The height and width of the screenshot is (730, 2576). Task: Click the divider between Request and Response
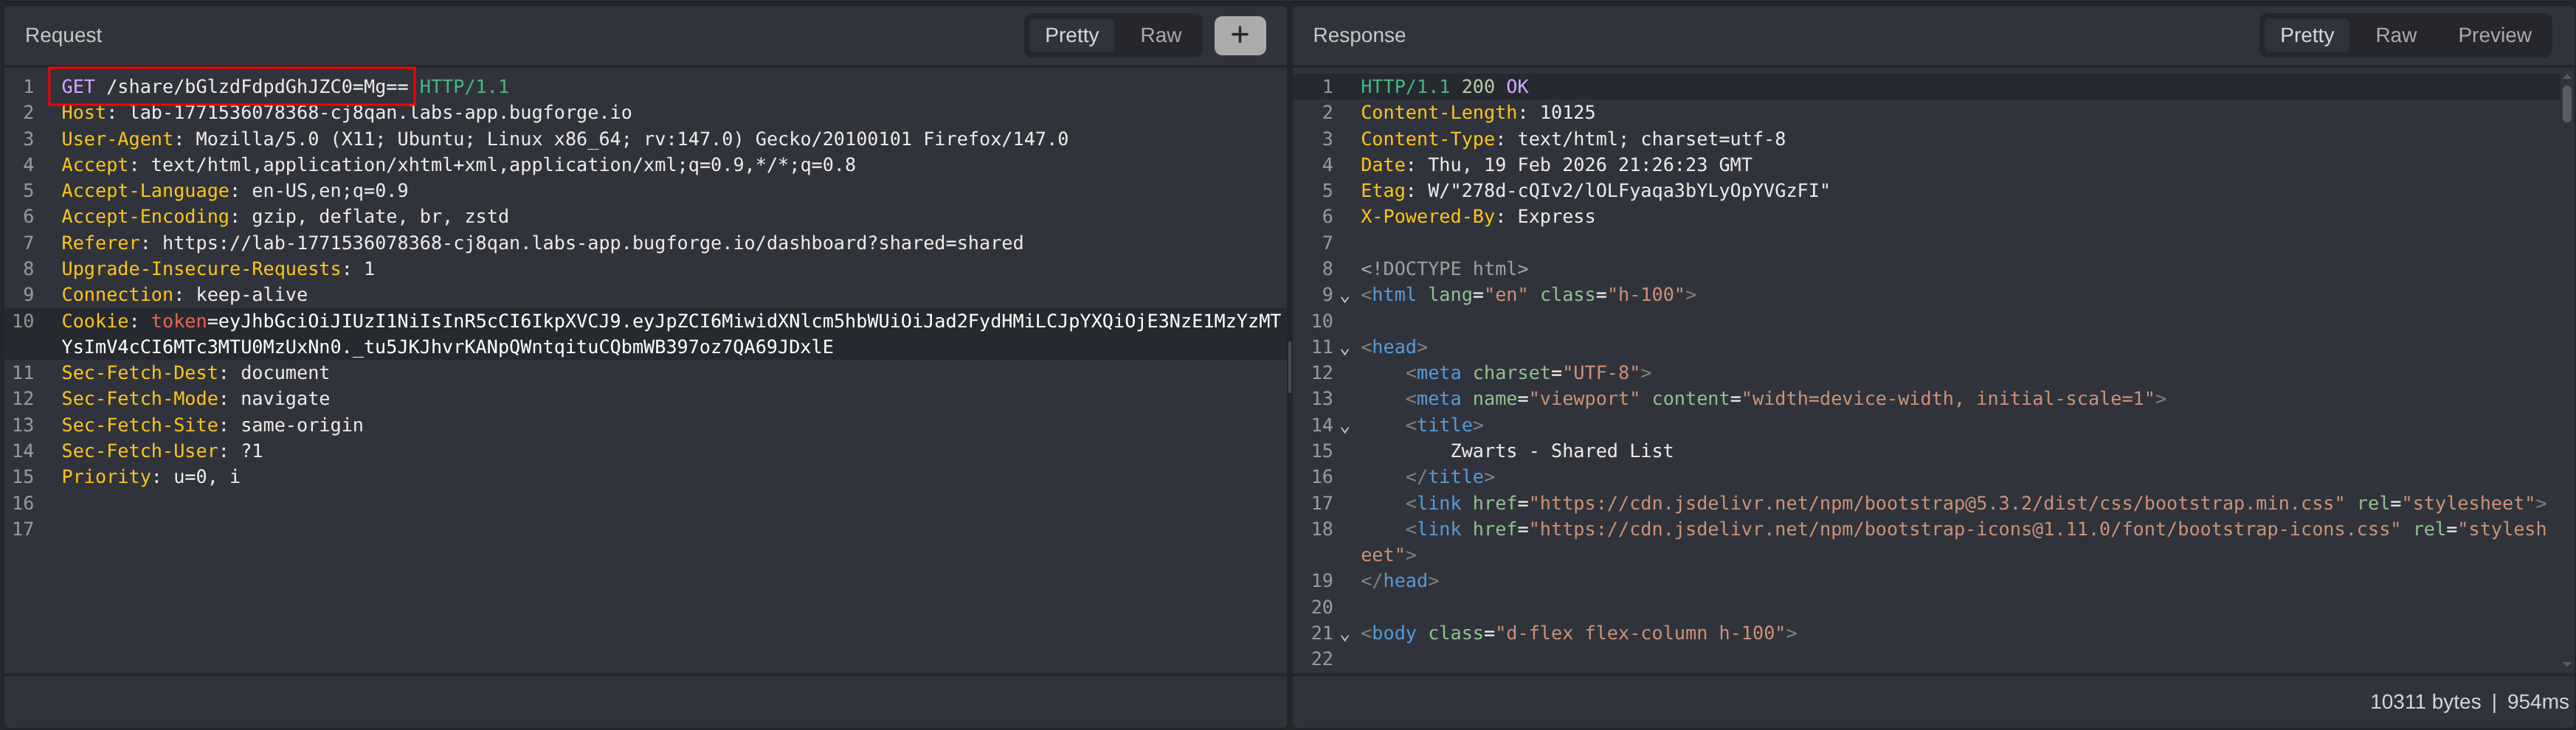click(x=1289, y=366)
